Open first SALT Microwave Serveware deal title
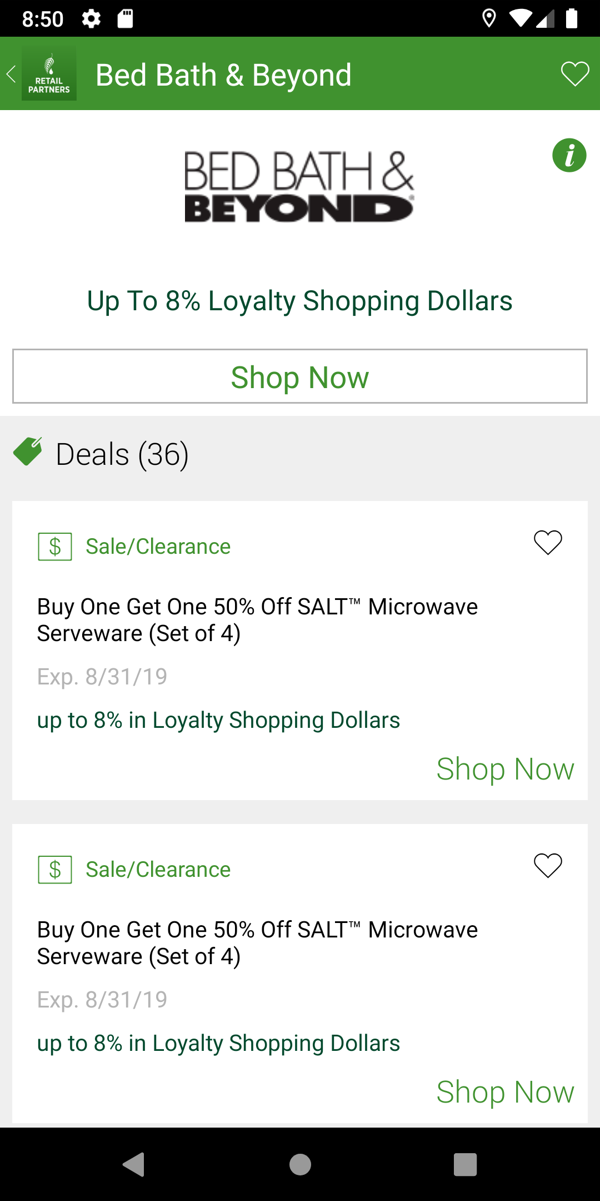 click(x=257, y=620)
